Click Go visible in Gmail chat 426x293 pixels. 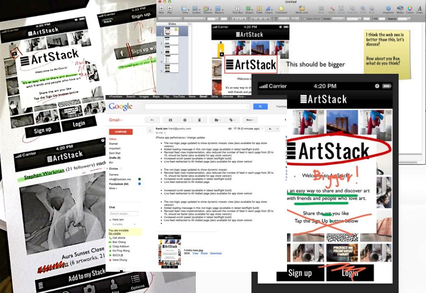pyautogui.click(x=115, y=234)
